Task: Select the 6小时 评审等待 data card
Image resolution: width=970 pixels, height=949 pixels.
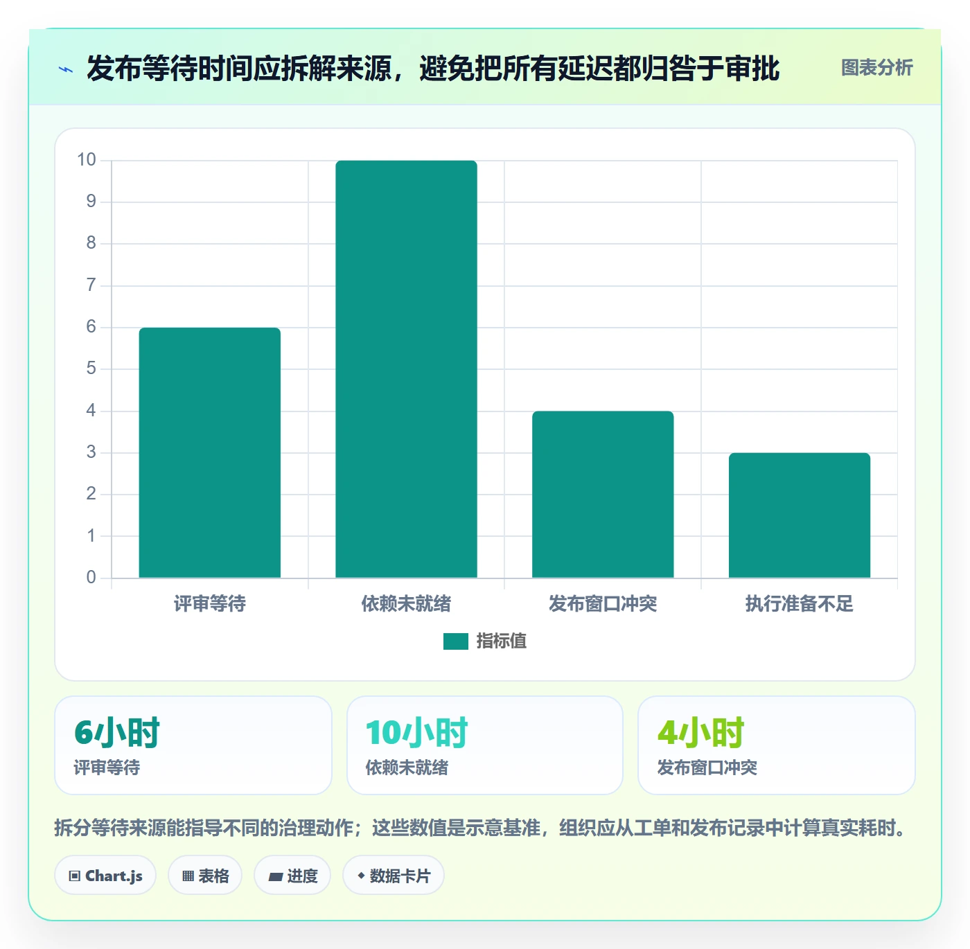Action: pyautogui.click(x=193, y=745)
